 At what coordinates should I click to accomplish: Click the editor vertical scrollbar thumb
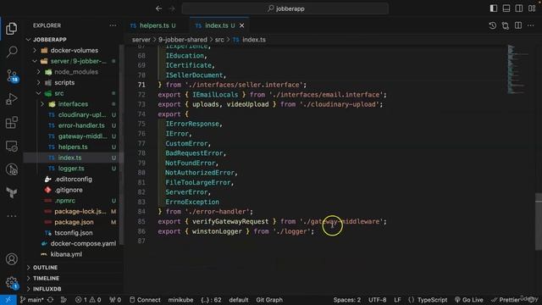coord(539,221)
